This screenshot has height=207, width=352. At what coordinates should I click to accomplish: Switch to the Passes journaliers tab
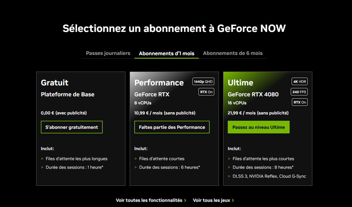point(108,53)
